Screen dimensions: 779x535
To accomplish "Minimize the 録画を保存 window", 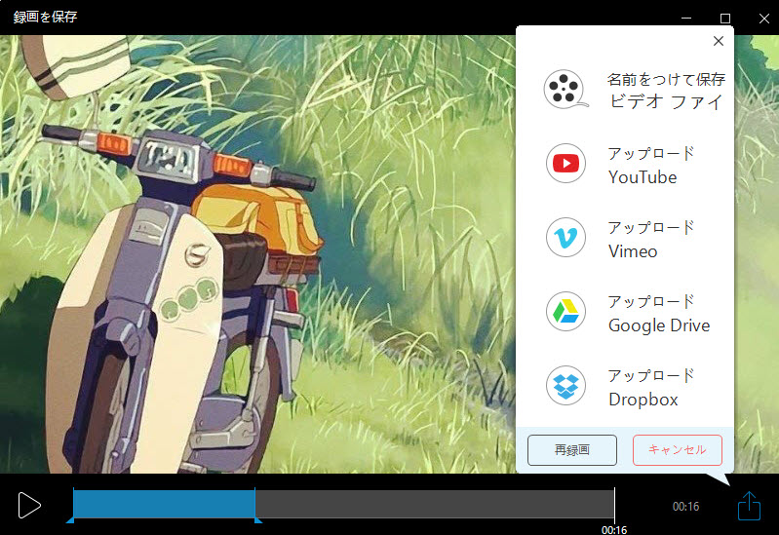I will [686, 18].
